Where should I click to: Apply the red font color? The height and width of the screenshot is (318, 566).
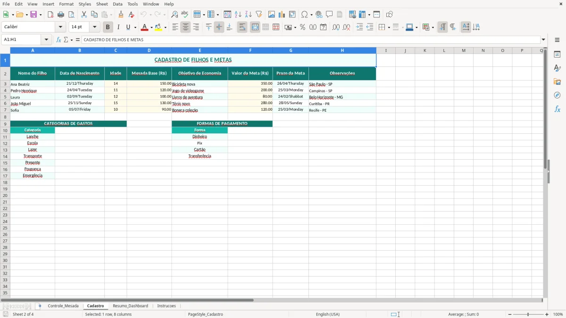tap(144, 27)
